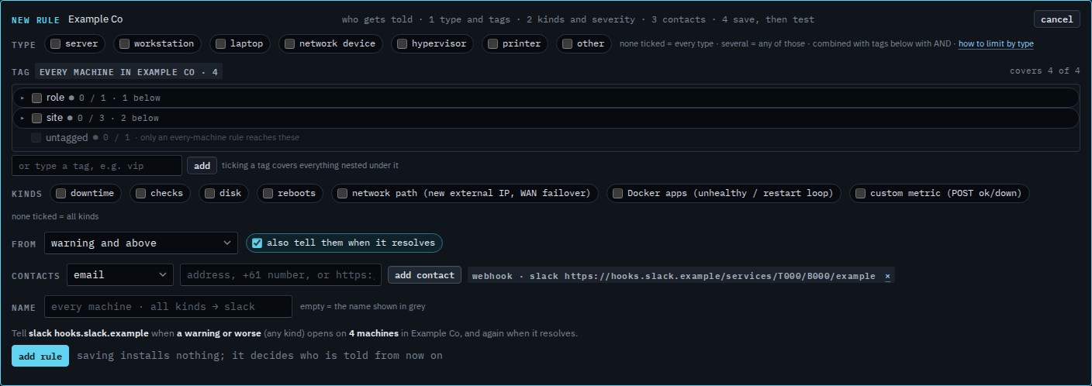This screenshot has height=386, width=1092.
Task: Tick the server type checkbox
Action: [x=56, y=44]
